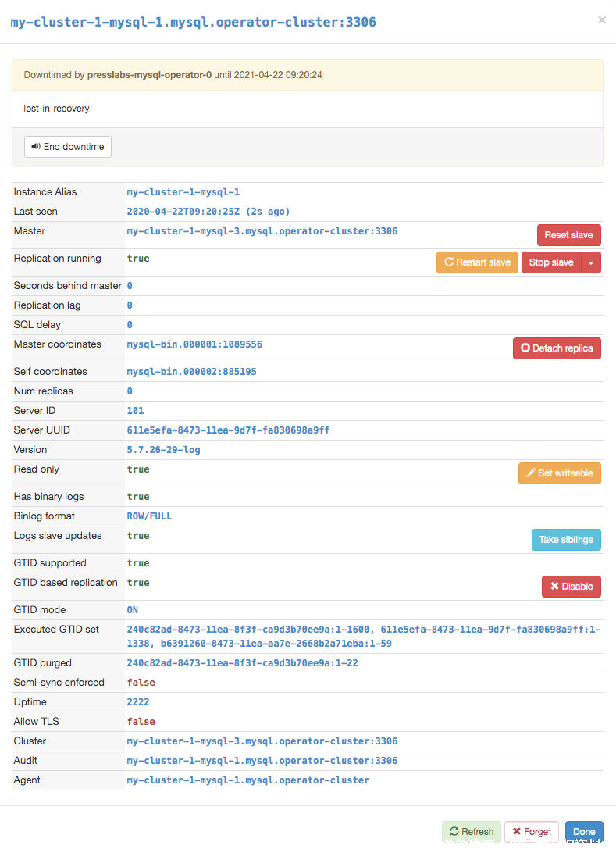The height and width of the screenshot is (853, 616).
Task: Close the instance dialog with X
Action: tap(602, 20)
